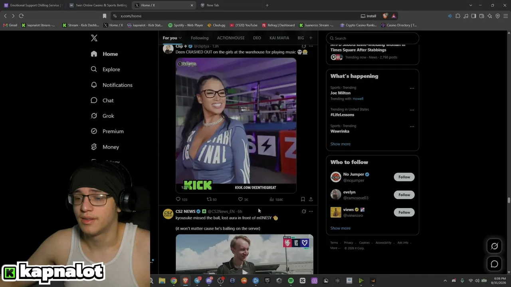Open Brave Shields icon in address bar
The height and width of the screenshot is (287, 511).
385,16
